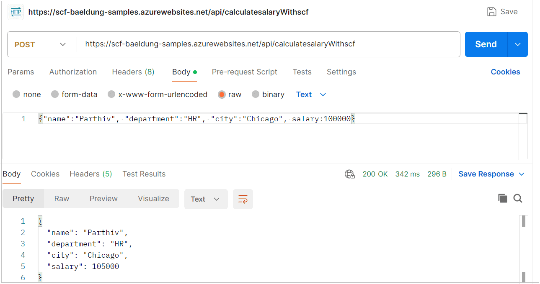Expand the Send button arrow options

click(518, 44)
